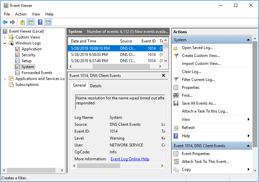Expand Applications and Services Logs node
Image resolution: width=259 pixels, height=182 pixels.
(x=5, y=79)
